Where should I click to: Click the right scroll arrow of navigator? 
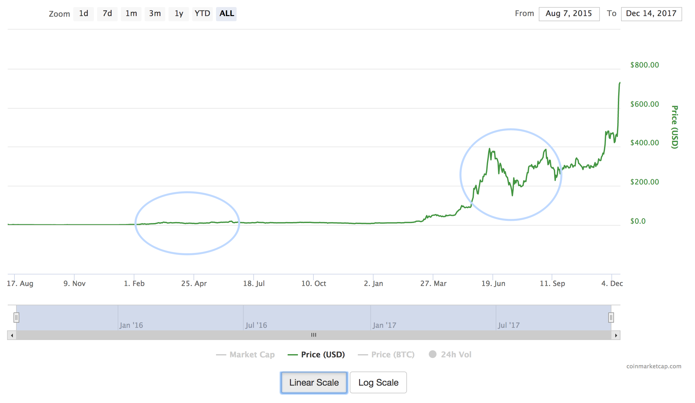coord(616,336)
